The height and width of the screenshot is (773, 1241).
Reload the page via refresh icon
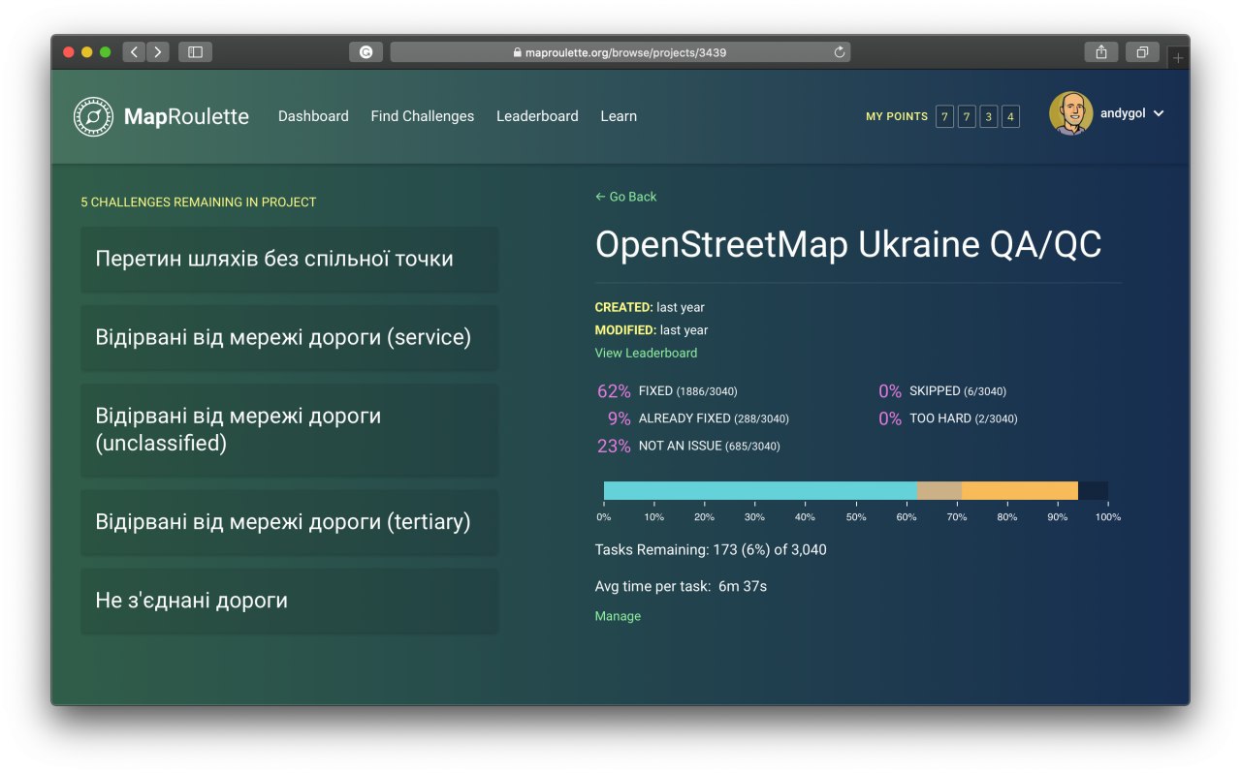[x=840, y=52]
